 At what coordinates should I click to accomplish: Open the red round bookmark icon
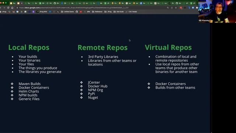pyautogui.click(x=81, y=11)
